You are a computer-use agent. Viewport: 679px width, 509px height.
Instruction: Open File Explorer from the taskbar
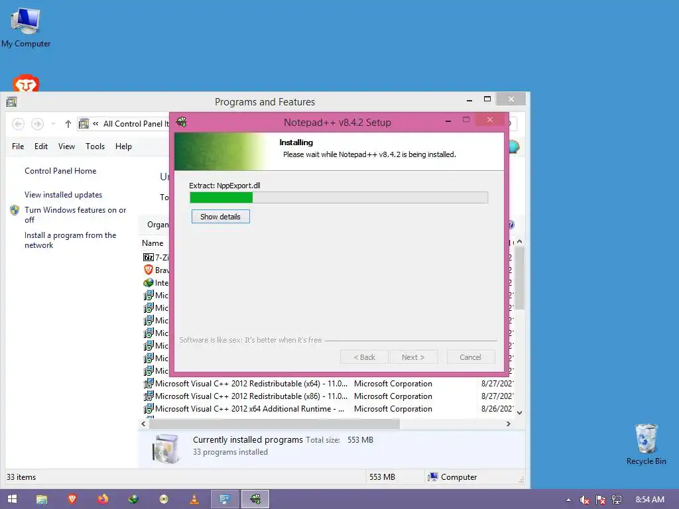[x=42, y=499]
